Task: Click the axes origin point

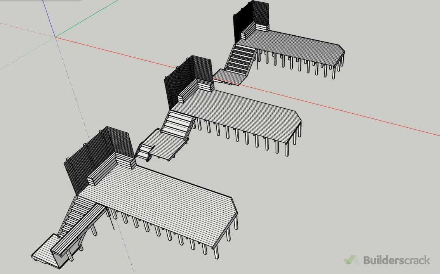Action: pos(55,37)
